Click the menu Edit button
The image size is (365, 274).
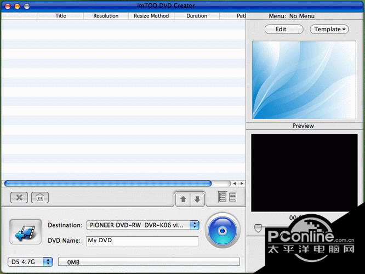pyautogui.click(x=284, y=30)
